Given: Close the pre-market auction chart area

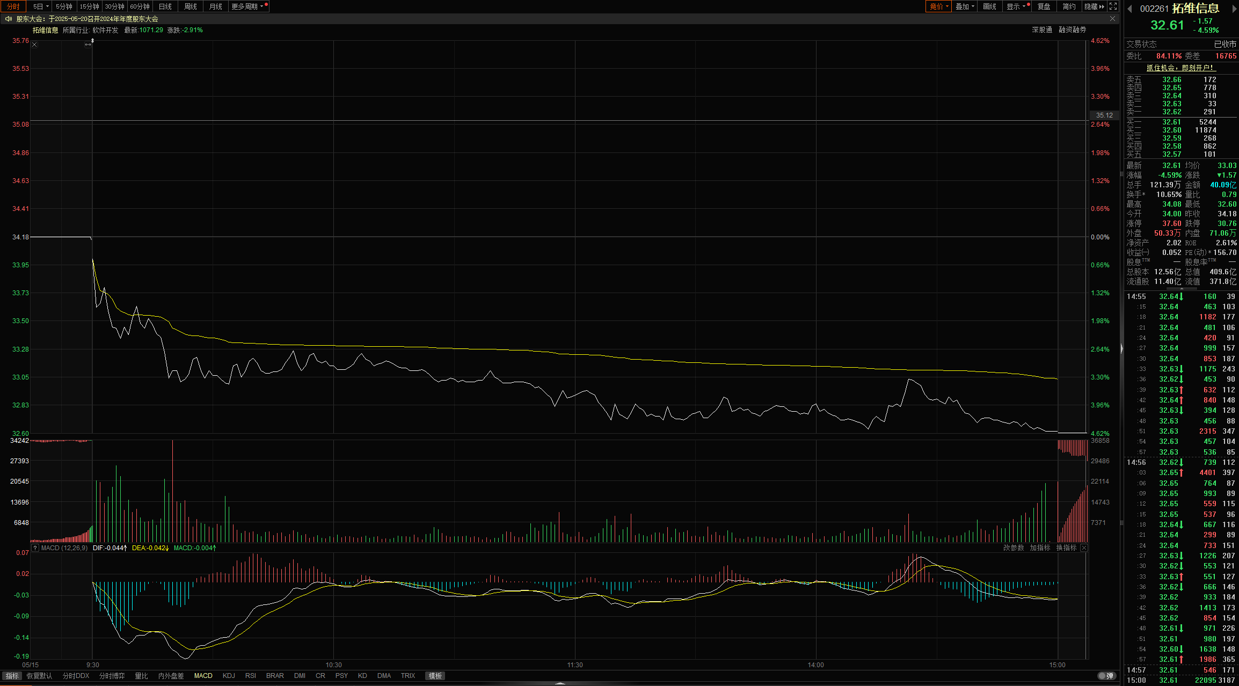Looking at the screenshot, I should click(34, 45).
